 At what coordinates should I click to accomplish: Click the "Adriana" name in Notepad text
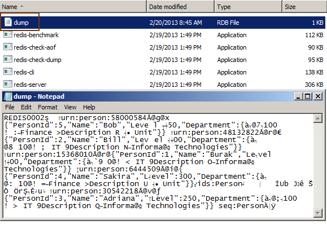point(120,198)
